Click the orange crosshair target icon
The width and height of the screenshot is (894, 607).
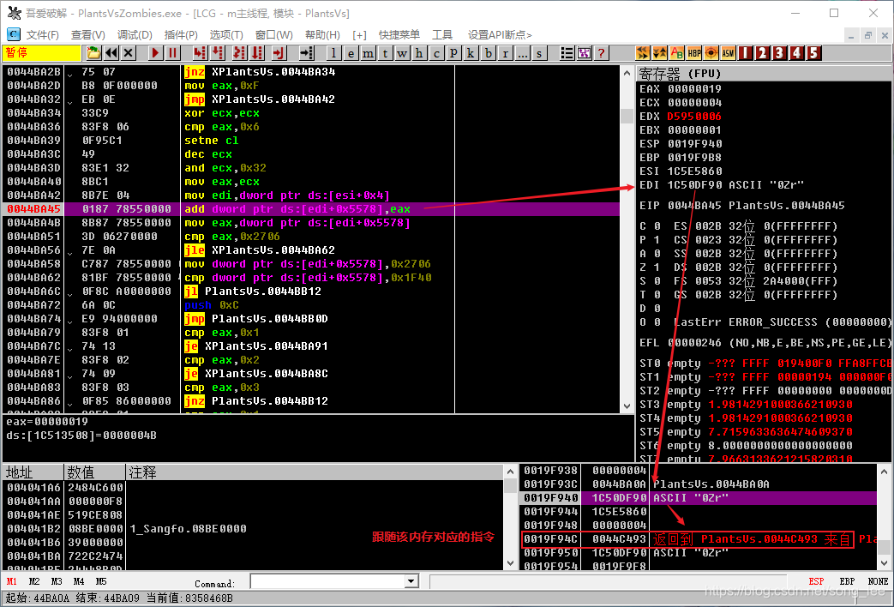point(711,53)
